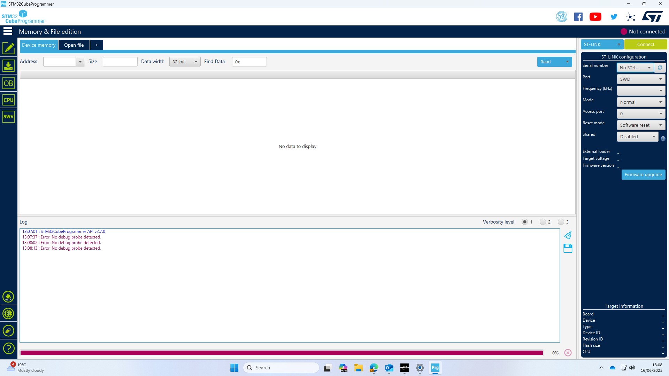Open the Reset mode dropdown
Screen dimensions: 669x376
click(x=641, y=125)
